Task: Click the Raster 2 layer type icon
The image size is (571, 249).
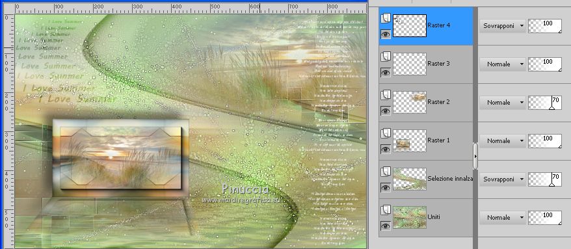Action: [386, 95]
